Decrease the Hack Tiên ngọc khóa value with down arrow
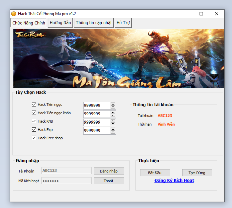 113,116
